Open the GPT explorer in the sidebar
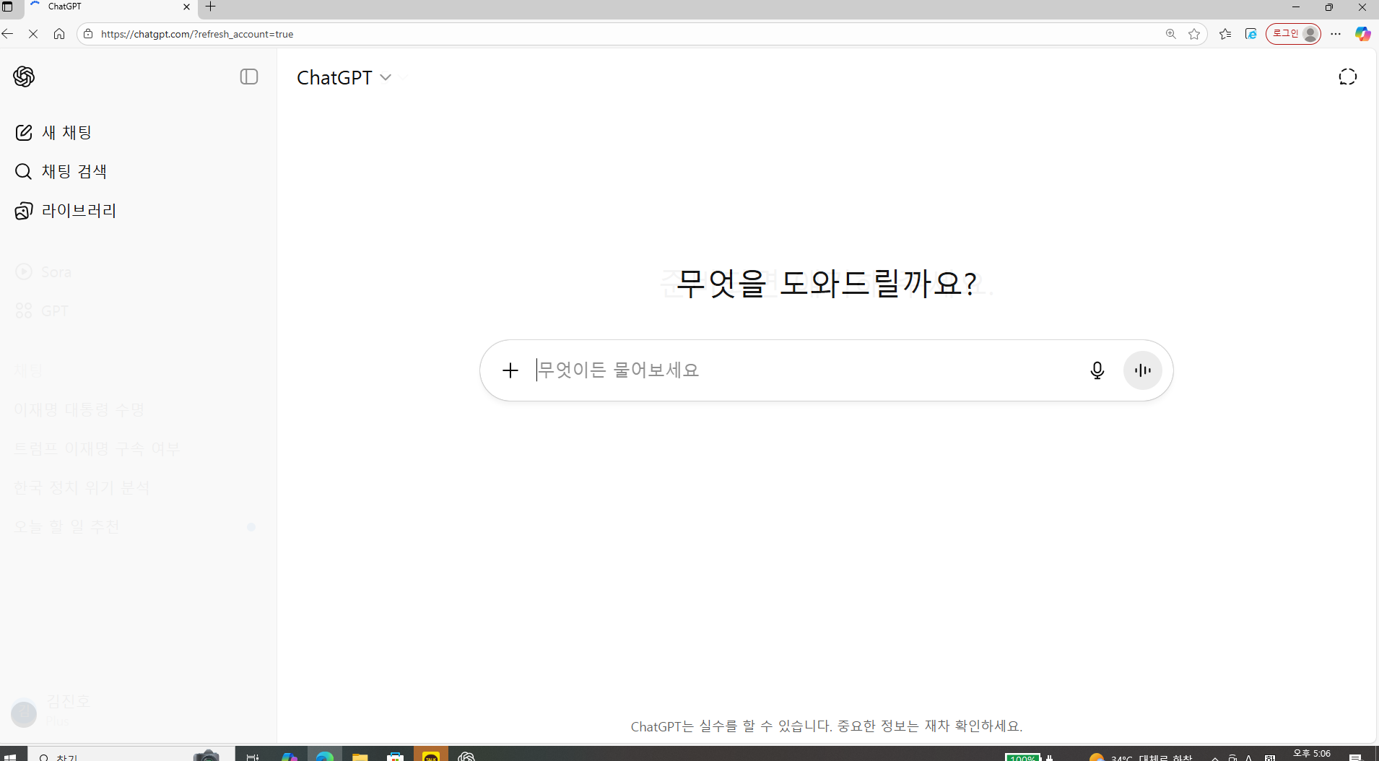The width and height of the screenshot is (1379, 761). [42, 310]
